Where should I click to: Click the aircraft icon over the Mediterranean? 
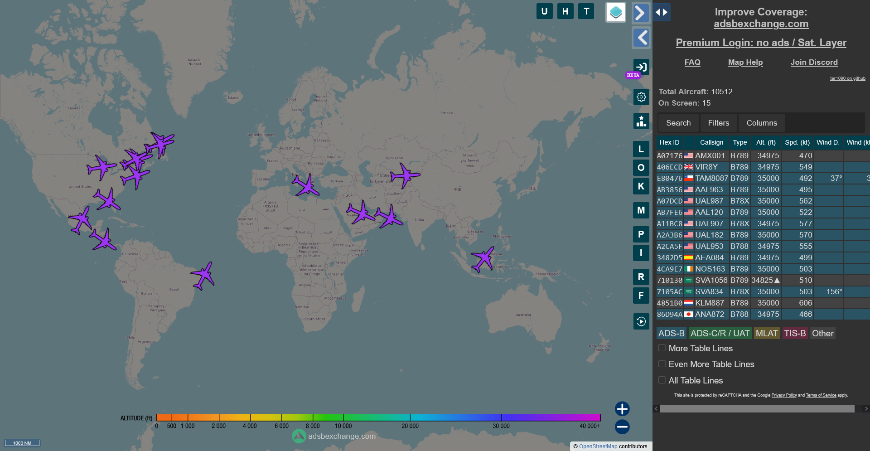click(306, 185)
